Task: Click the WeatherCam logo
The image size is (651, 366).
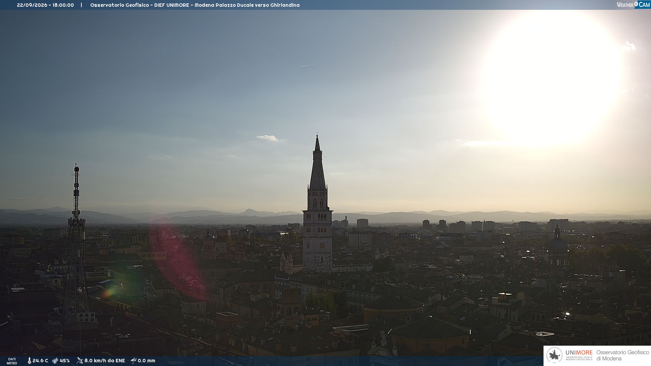Action: point(633,5)
